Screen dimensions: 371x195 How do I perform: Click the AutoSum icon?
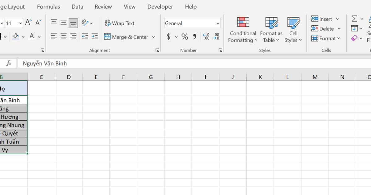click(x=354, y=19)
